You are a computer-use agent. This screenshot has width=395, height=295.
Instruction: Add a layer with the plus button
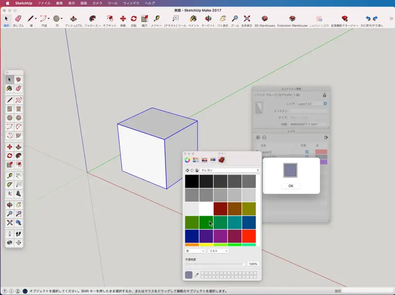258,137
